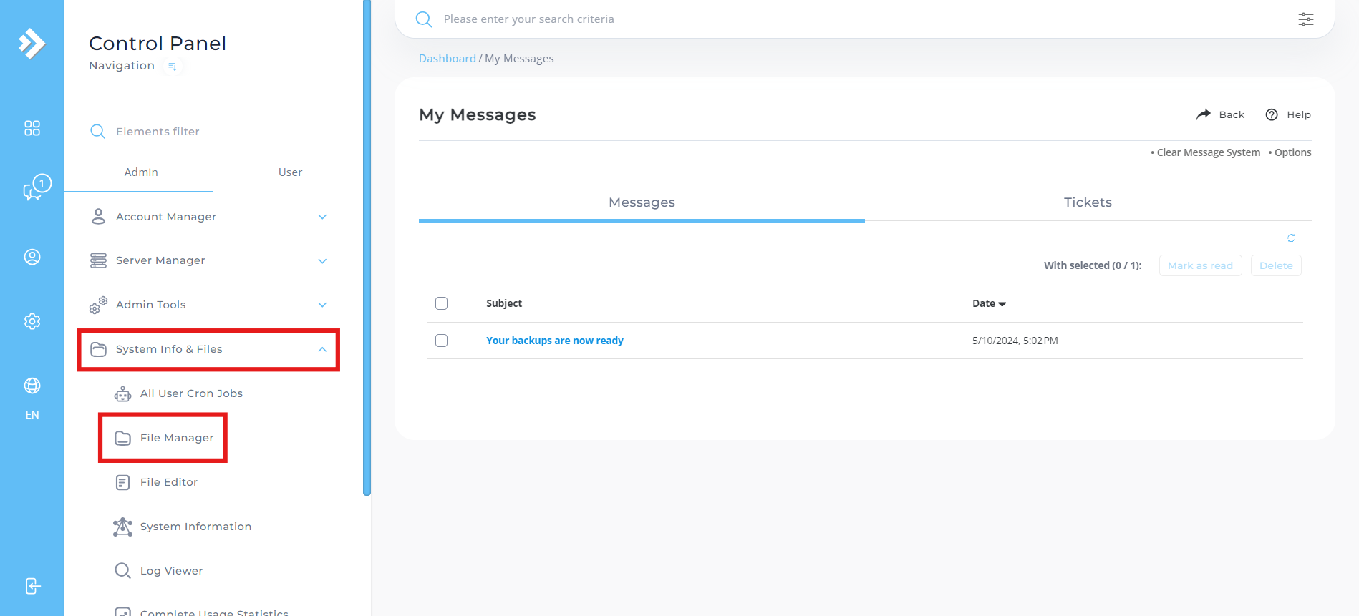The width and height of the screenshot is (1359, 616).
Task: Open All User Cron Jobs menu item
Action: [191, 393]
